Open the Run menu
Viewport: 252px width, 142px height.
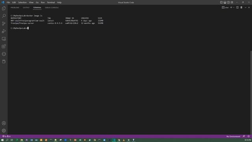pyautogui.click(x=43, y=2)
